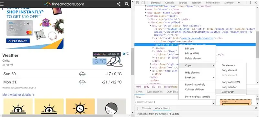Open site search magnifier icon
This screenshot has height=117, width=259.
(x=127, y=4)
